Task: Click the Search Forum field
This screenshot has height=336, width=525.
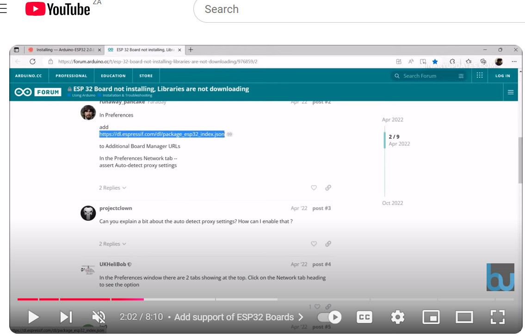Action: (429, 76)
